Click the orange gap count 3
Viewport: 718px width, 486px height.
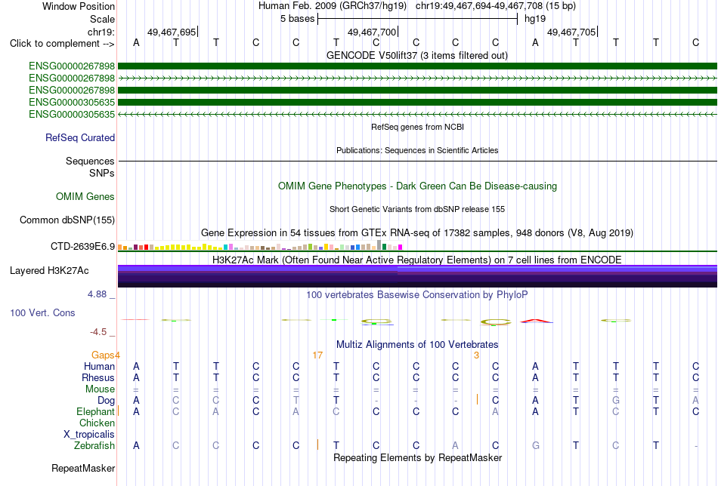point(476,355)
